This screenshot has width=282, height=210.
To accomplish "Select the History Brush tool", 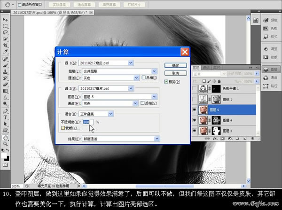I will pyautogui.click(x=5, y=78).
